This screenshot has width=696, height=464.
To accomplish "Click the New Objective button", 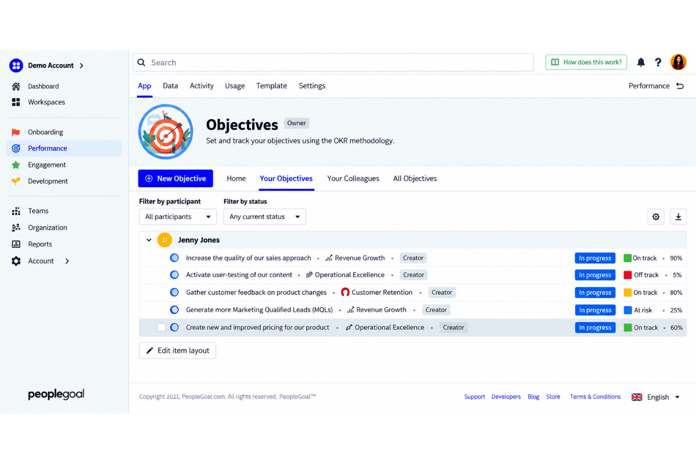I will click(175, 179).
